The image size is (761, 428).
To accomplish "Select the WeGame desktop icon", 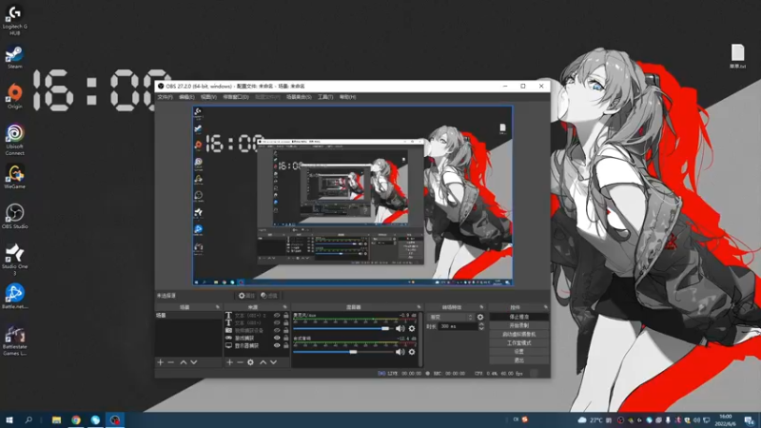I will 14,177.
